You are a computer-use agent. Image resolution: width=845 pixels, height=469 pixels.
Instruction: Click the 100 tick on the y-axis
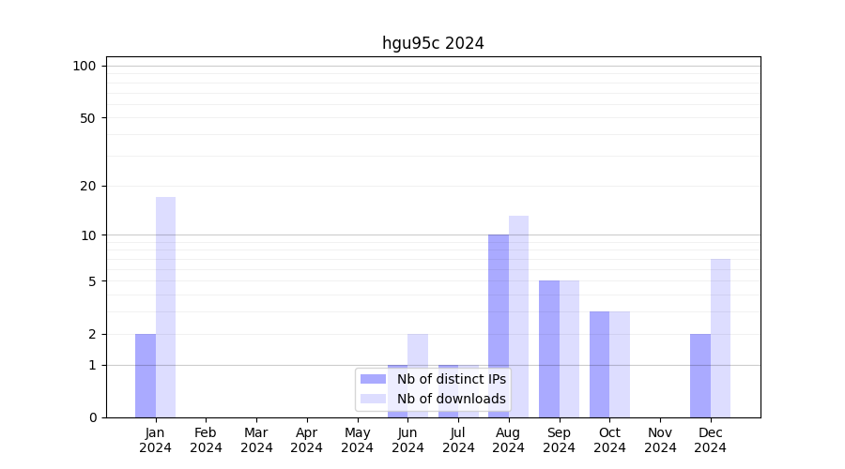point(84,66)
